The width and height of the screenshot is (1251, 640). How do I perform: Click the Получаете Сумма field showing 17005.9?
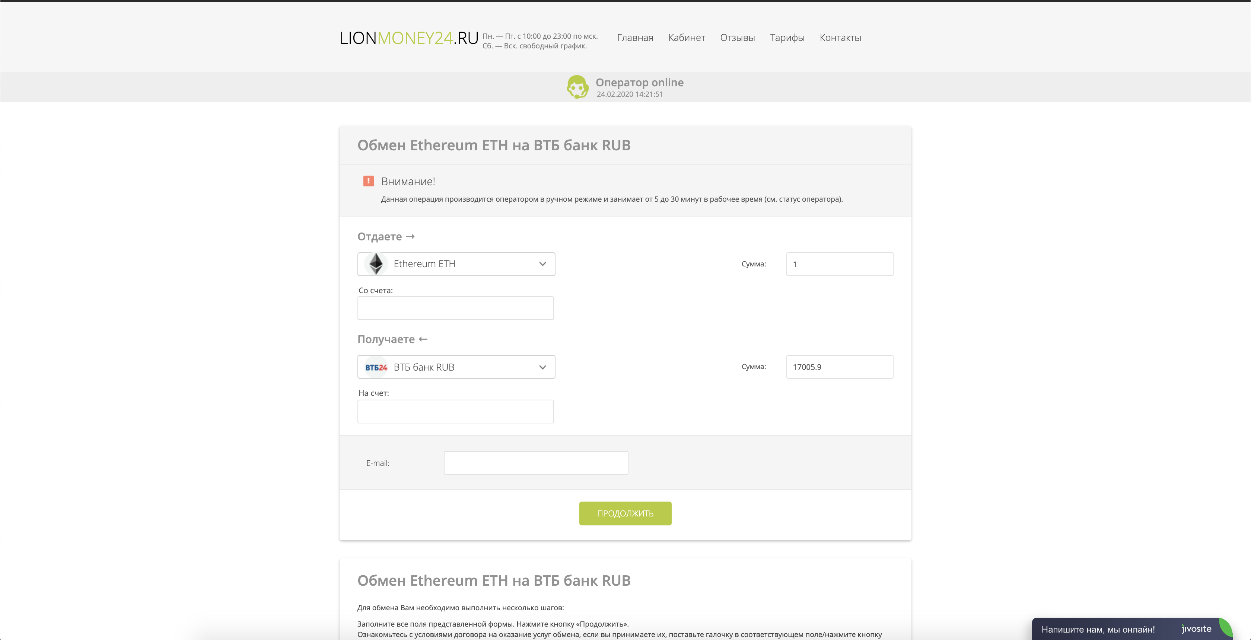[839, 367]
